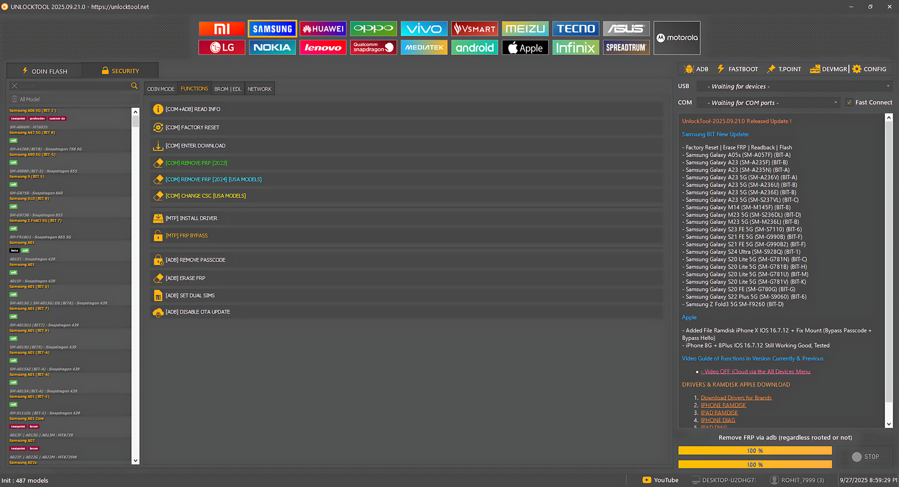Open the Motorola brand tile
Image resolution: width=899 pixels, height=487 pixels.
(x=676, y=38)
